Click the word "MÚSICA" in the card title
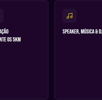Screen dimensions: 102x100 [x=88, y=31]
